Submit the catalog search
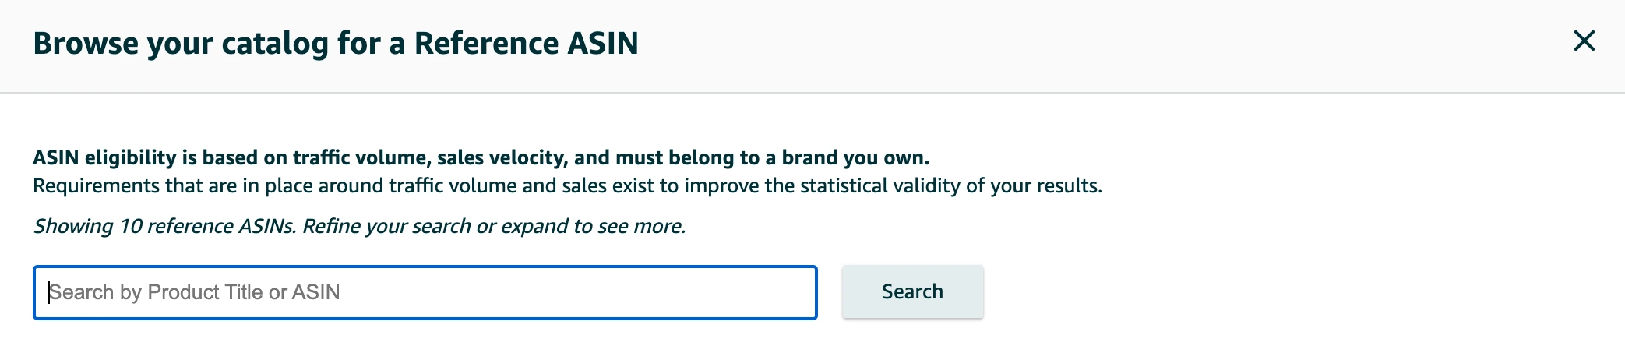 (x=912, y=291)
